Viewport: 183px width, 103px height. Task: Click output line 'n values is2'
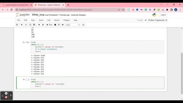pyautogui.click(x=37, y=74)
